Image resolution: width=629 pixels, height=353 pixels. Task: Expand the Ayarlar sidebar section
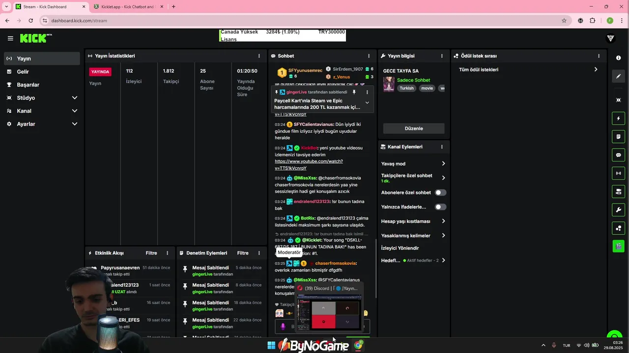click(x=75, y=124)
